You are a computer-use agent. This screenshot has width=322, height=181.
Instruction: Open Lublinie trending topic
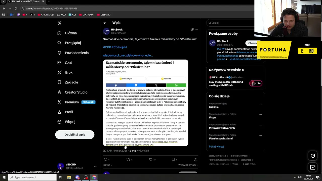click(x=214, y=107)
